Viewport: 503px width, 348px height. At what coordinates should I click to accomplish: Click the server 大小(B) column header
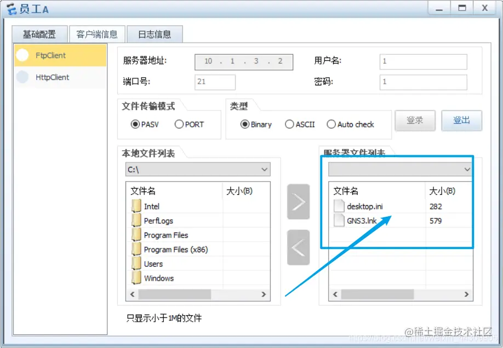(x=449, y=191)
